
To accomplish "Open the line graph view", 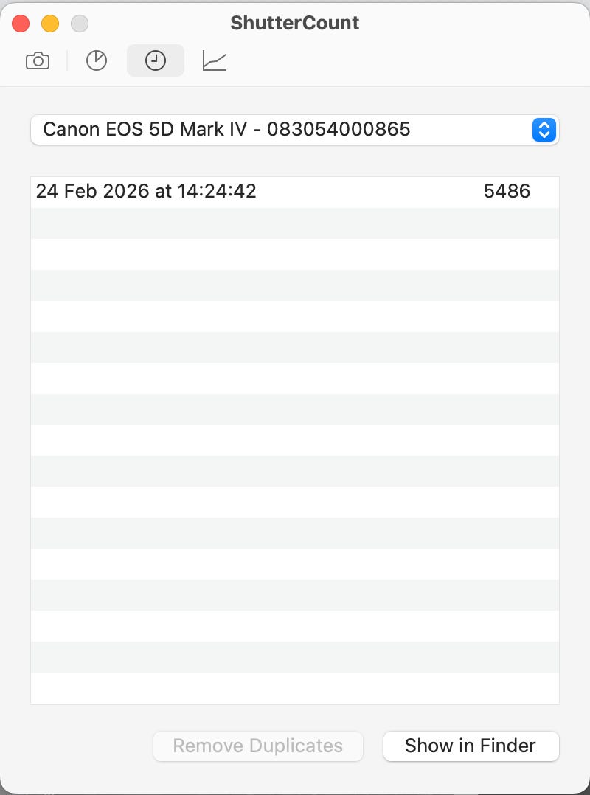I will [214, 61].
